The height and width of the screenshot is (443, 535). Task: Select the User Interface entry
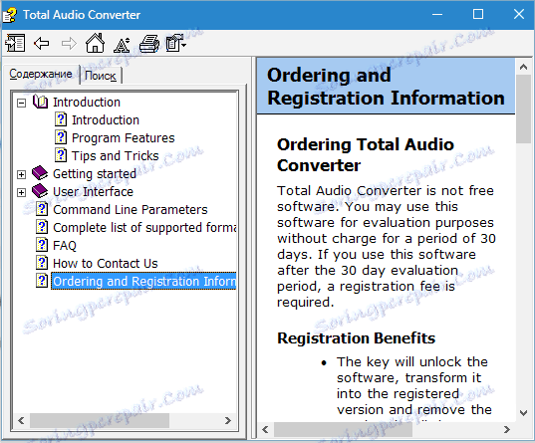pos(93,192)
